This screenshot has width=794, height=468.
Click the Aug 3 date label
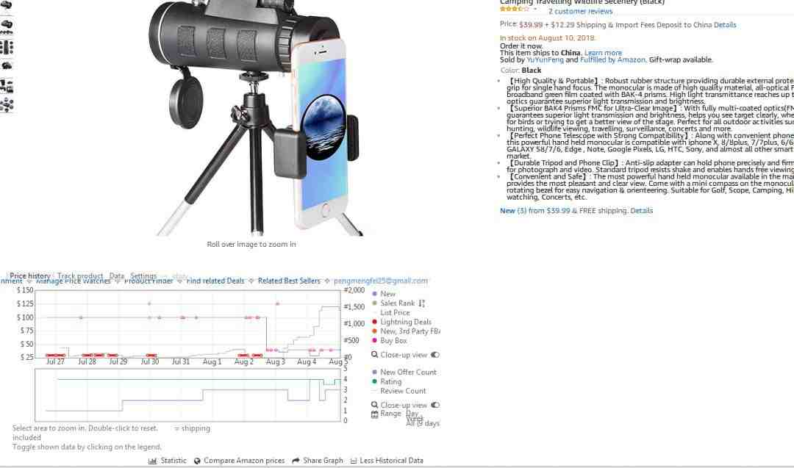click(276, 361)
